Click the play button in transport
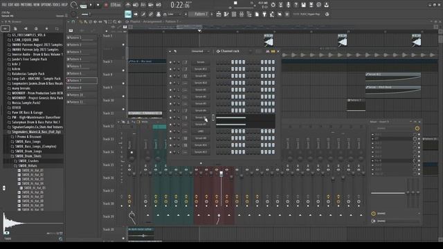The height and width of the screenshot is (249, 443). coord(91,5)
